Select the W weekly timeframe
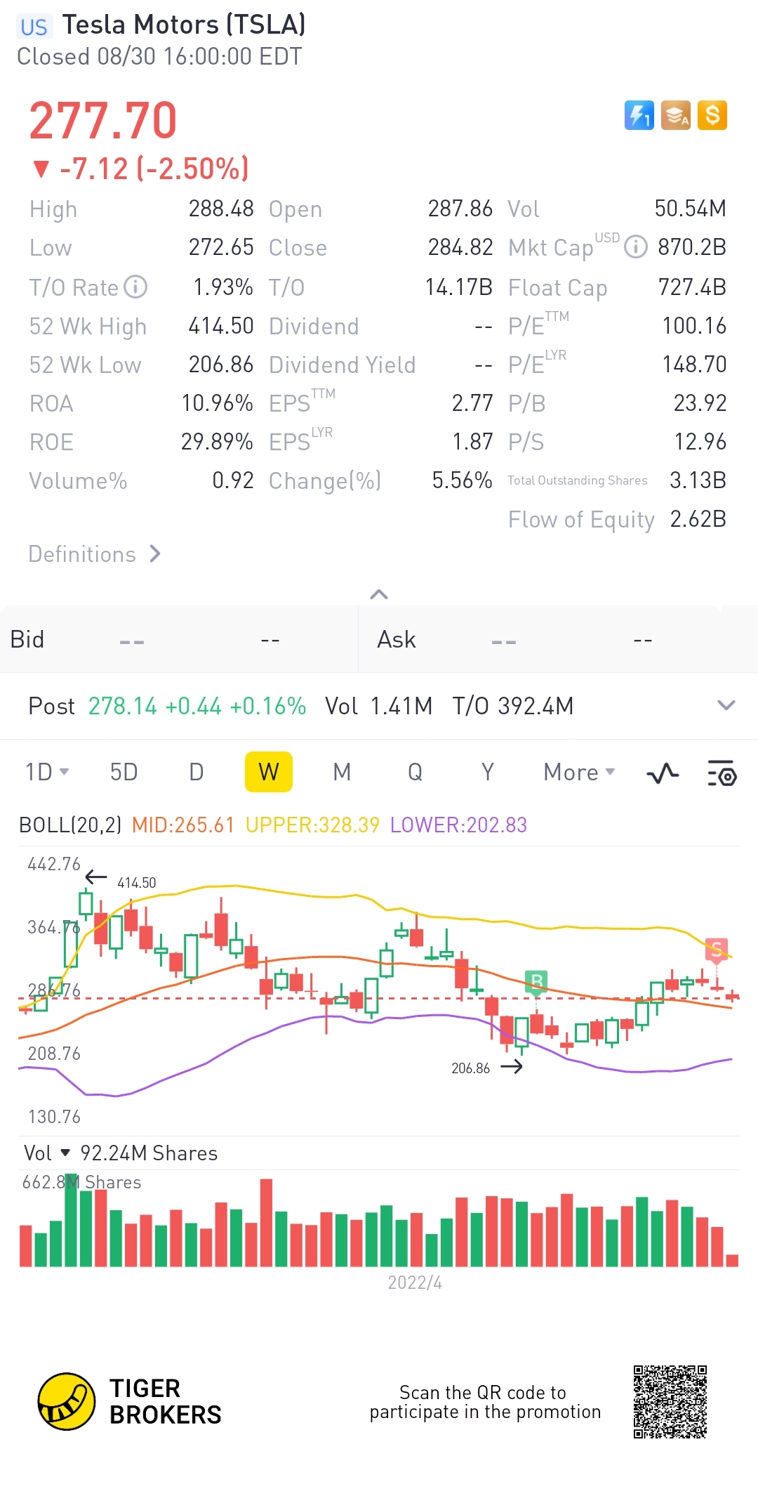Image resolution: width=758 pixels, height=1508 pixels. pos(269,772)
